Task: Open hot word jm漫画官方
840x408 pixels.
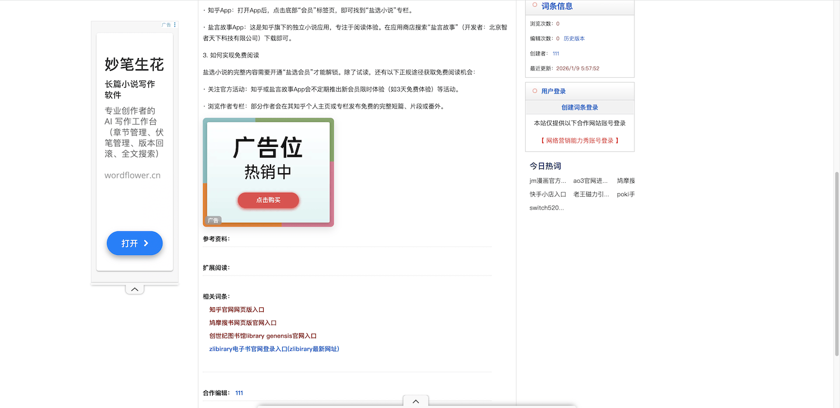Action: tap(548, 181)
